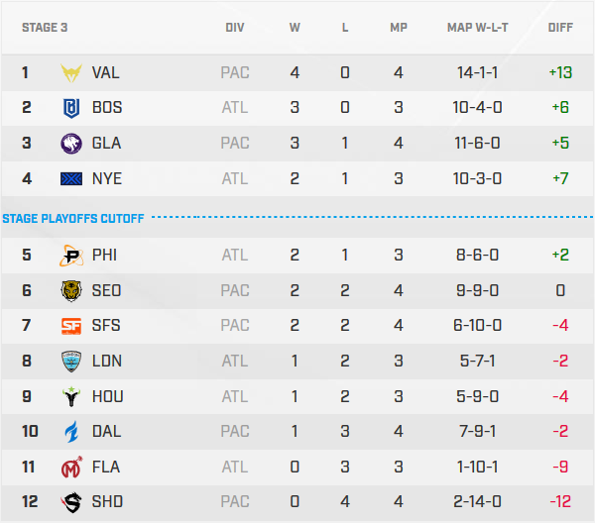Click the London Spitfire team logo
Image resolution: width=595 pixels, height=523 pixels.
point(72,362)
